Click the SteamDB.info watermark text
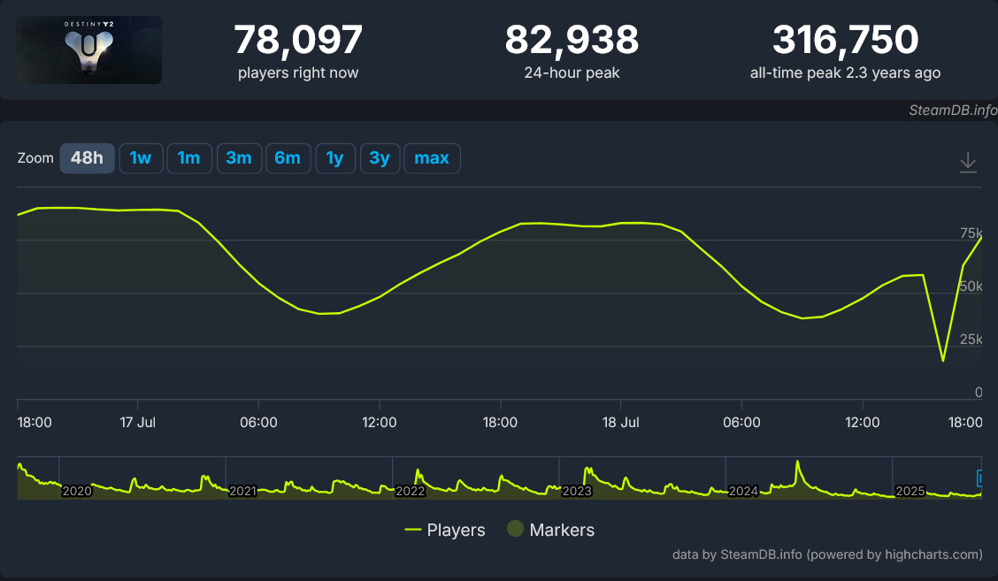998x581 pixels. [953, 110]
